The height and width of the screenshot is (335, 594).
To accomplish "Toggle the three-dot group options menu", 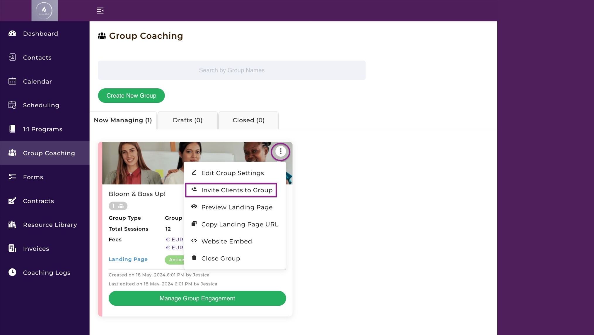I will pos(280,151).
